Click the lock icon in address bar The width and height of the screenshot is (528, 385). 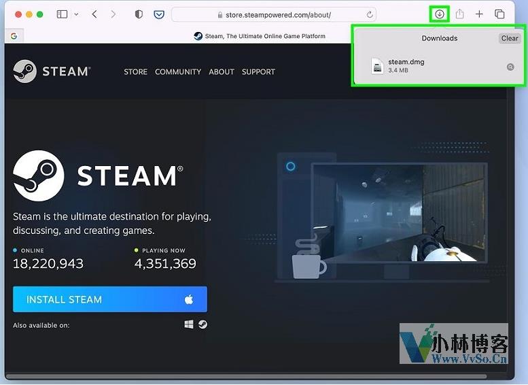(220, 15)
